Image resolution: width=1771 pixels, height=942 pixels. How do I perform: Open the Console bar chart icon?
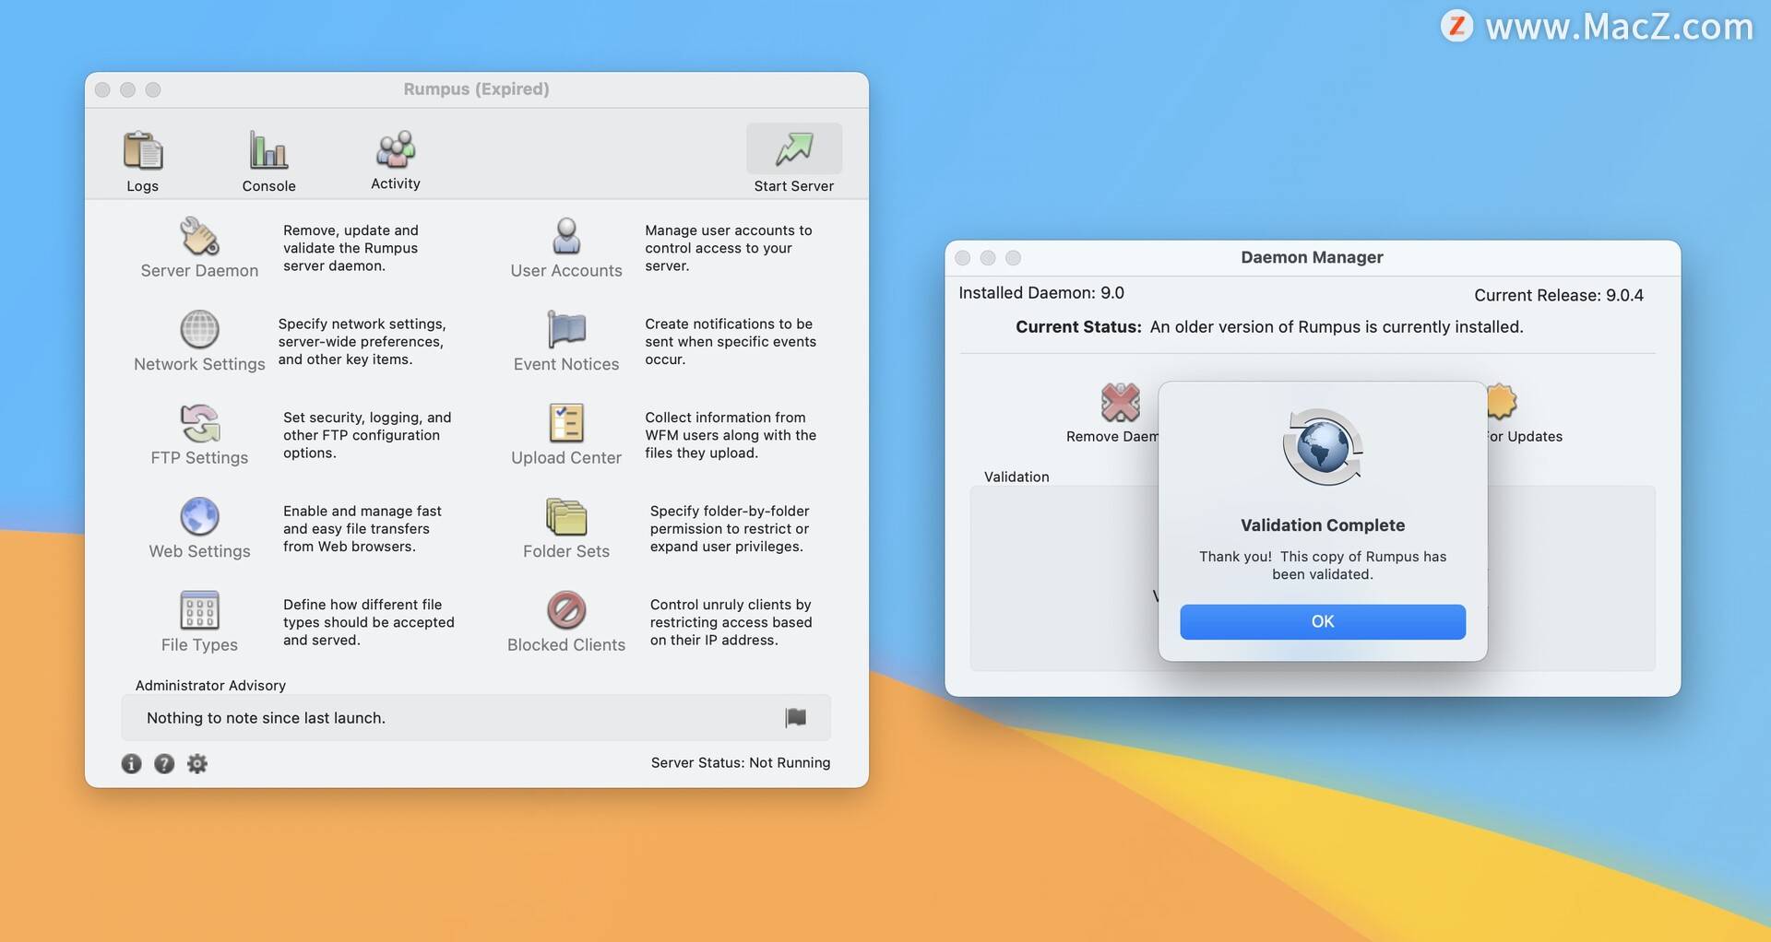click(268, 149)
